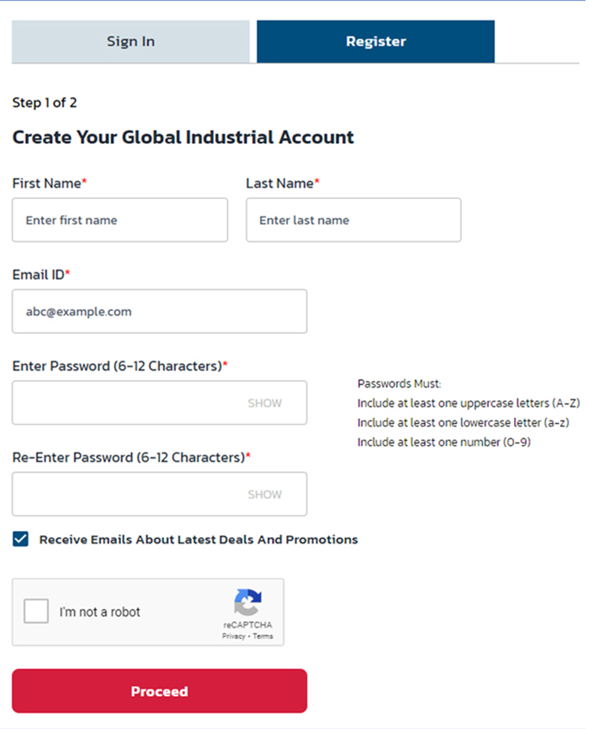Click the Receive Emails promotions label text
The image size is (589, 729).
pos(199,539)
